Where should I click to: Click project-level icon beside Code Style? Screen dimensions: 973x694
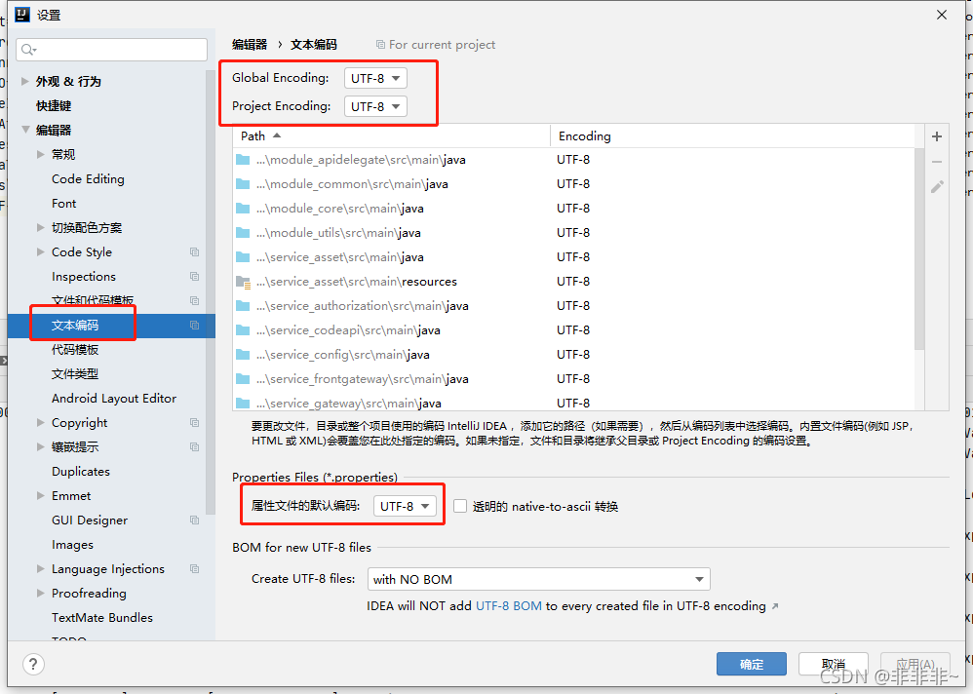194,252
